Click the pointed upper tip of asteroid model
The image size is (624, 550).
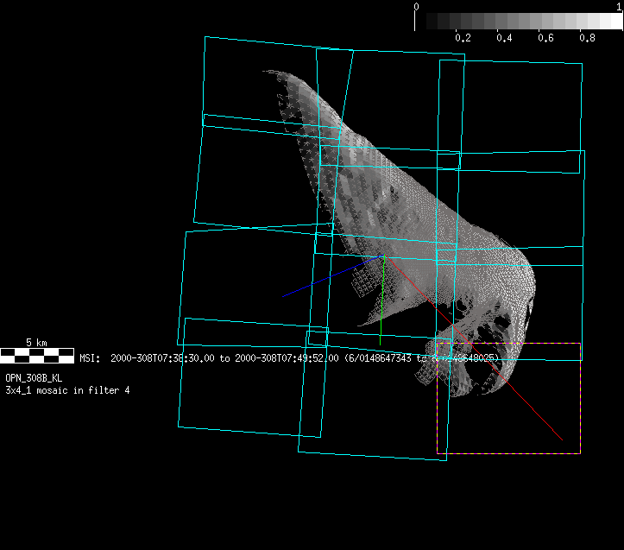(x=267, y=72)
